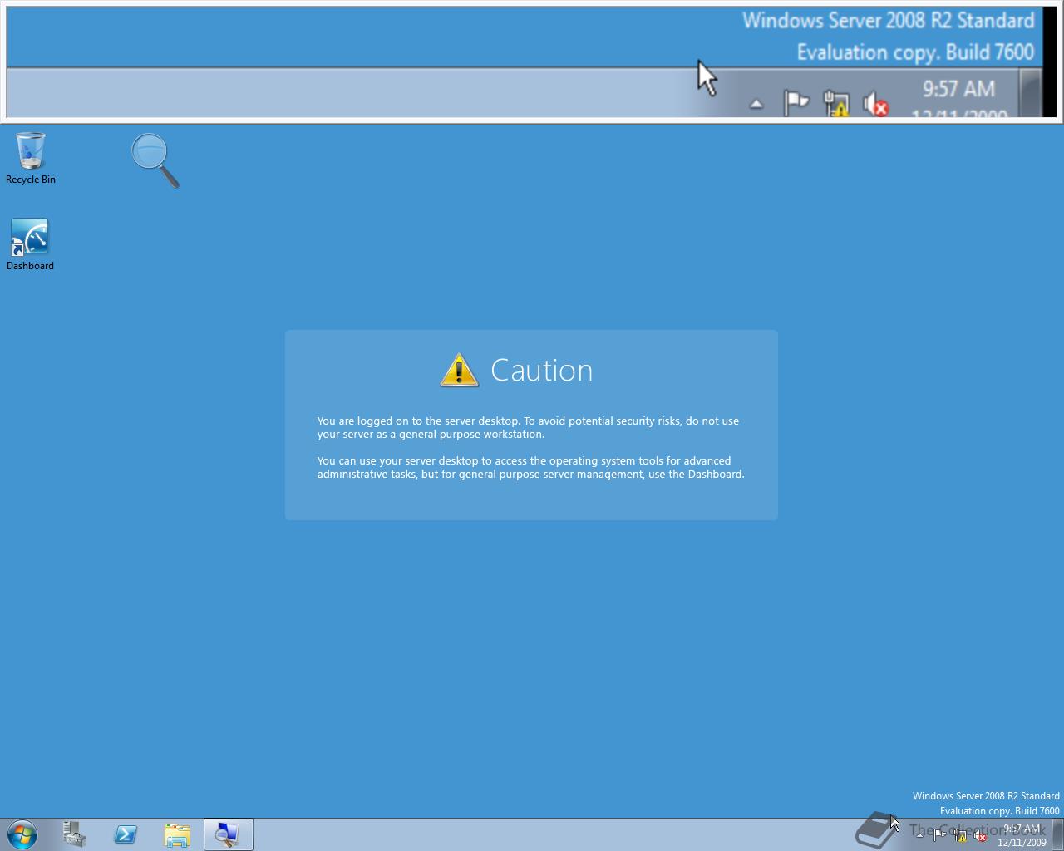Open Windows Explorer from taskbar
The height and width of the screenshot is (851, 1064).
[x=177, y=834]
